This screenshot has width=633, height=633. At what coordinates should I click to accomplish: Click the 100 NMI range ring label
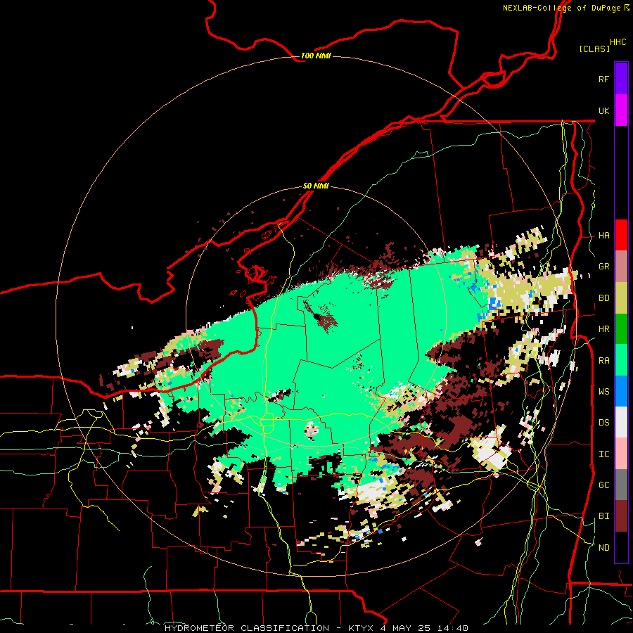pyautogui.click(x=316, y=56)
